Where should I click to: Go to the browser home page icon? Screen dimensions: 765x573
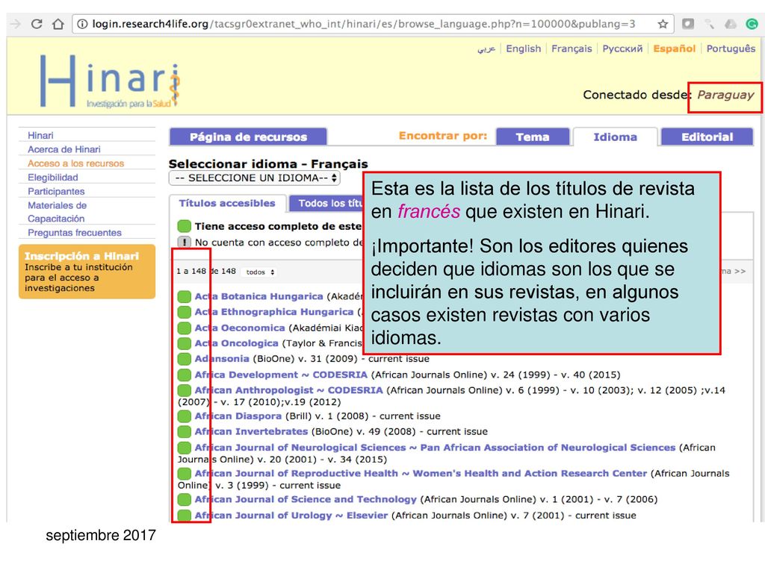pyautogui.click(x=58, y=24)
